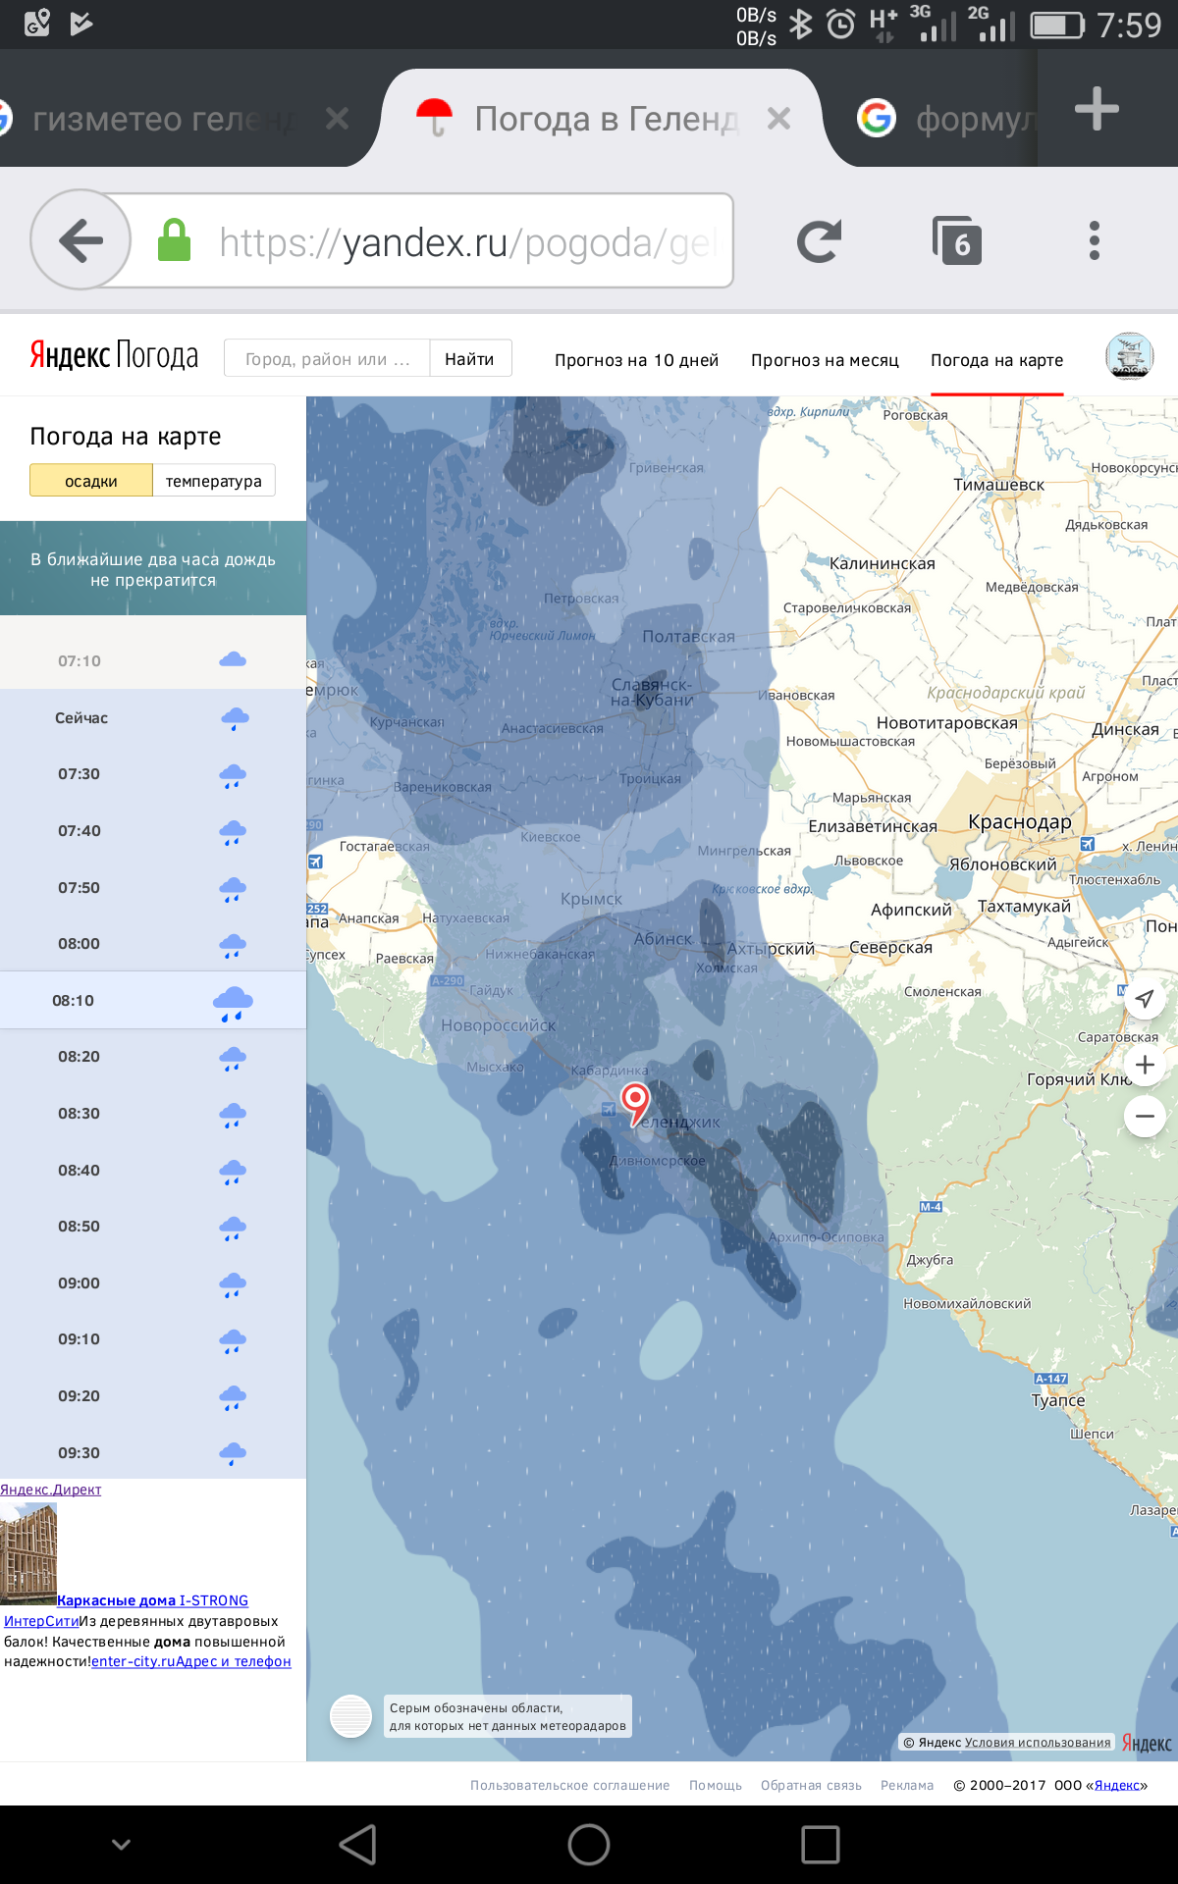Select the 09:30 forecast time
The width and height of the screenshot is (1178, 1884).
click(153, 1452)
